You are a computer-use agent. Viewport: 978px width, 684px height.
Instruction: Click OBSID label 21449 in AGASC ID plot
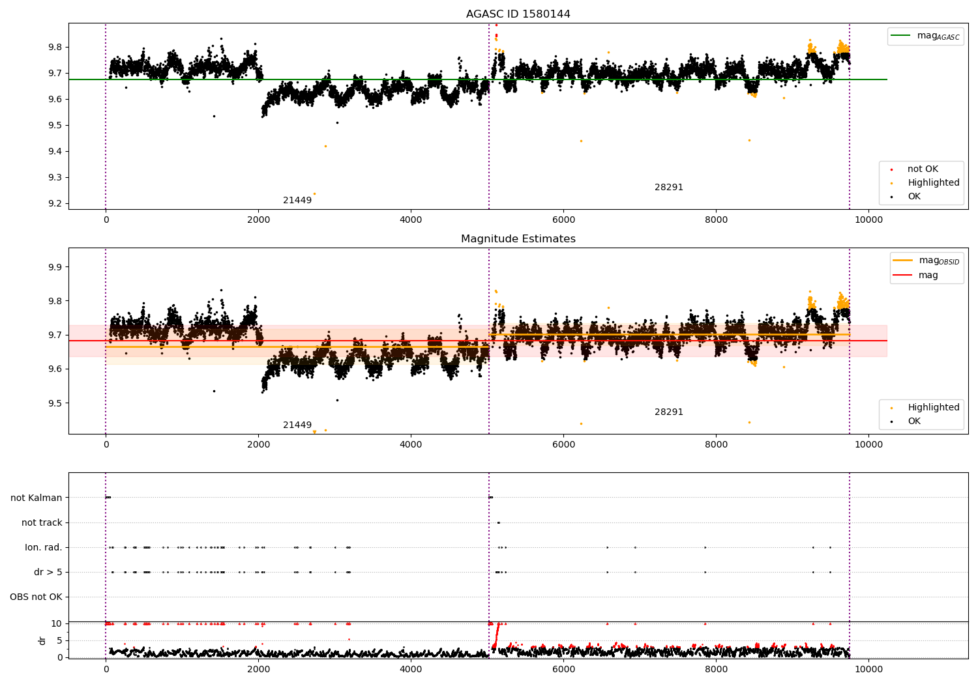point(297,201)
